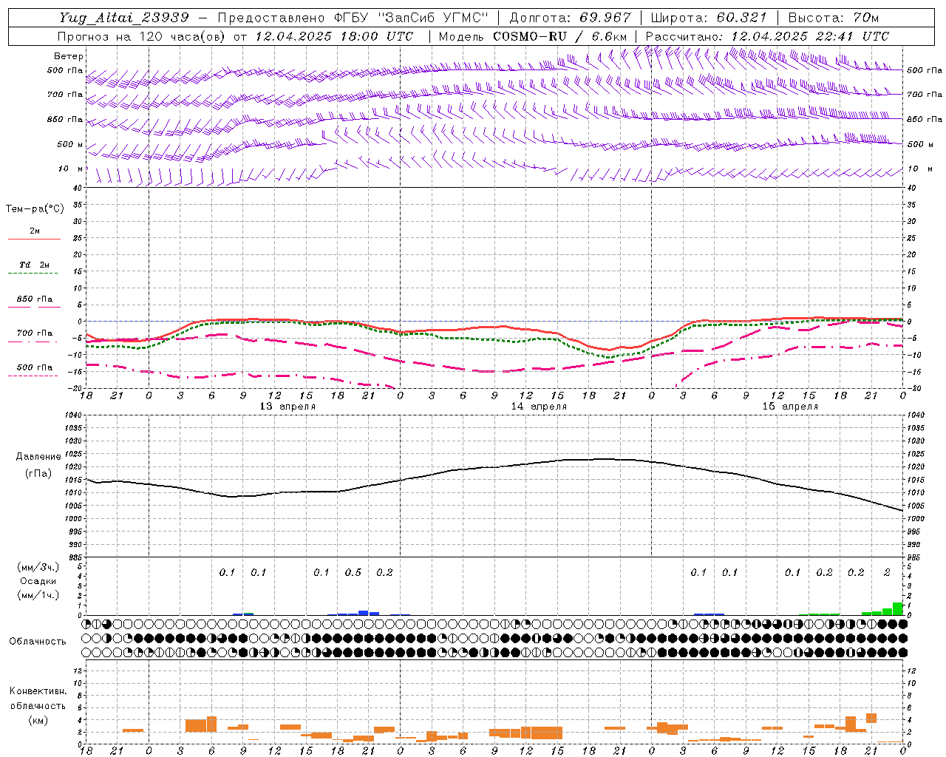Image resolution: width=946 pixels, height=757 pixels.
Task: Click the 10 м wind level label on the left axis
Action: (x=70, y=169)
